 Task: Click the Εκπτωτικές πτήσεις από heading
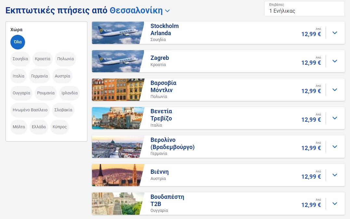[x=56, y=10]
